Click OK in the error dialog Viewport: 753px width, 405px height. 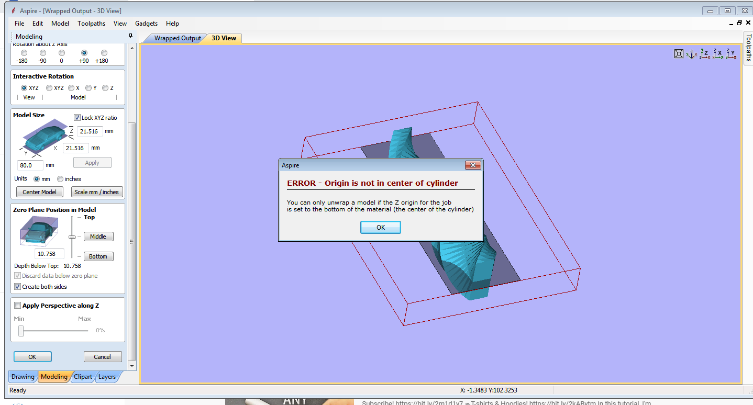[381, 227]
